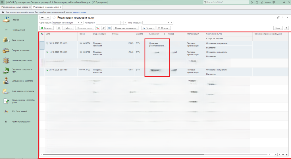Click the copy link icon

278,18
